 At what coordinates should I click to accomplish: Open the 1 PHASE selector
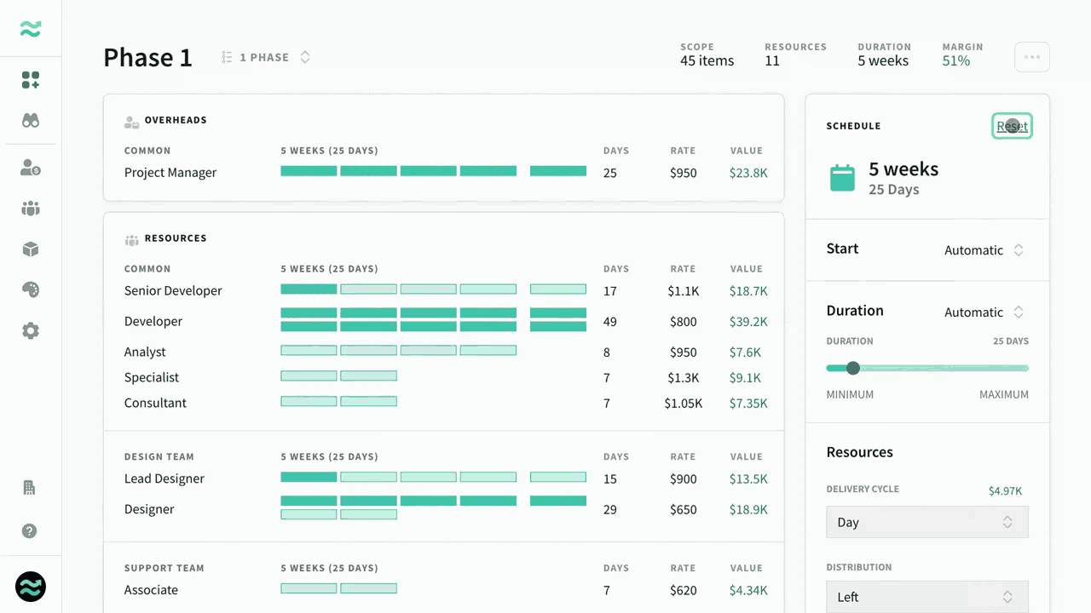265,57
